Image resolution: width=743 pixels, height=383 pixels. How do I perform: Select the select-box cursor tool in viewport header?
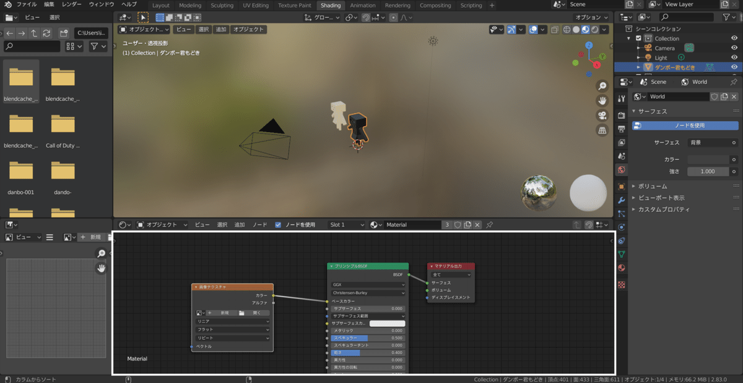[x=143, y=18]
